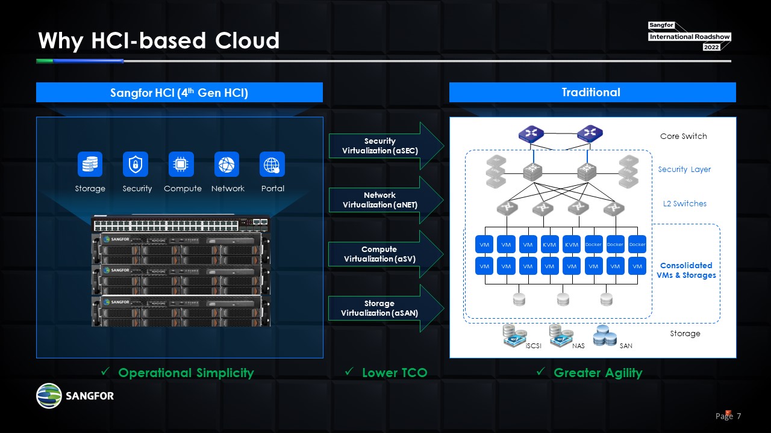Image resolution: width=771 pixels, height=433 pixels.
Task: Select the Traditional header bar
Action: [x=592, y=93]
